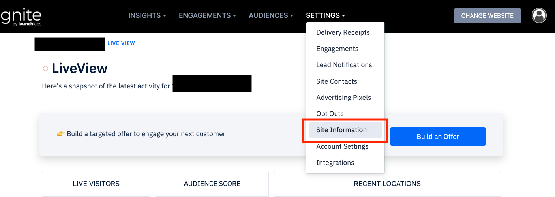Click the user profile avatar icon

pos(539,16)
